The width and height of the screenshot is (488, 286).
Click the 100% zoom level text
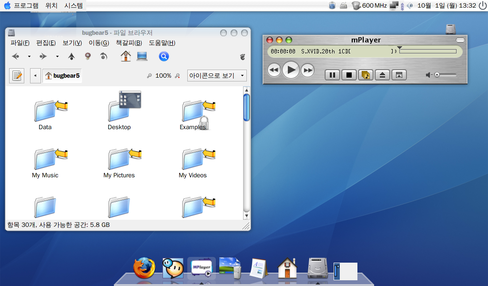point(163,76)
